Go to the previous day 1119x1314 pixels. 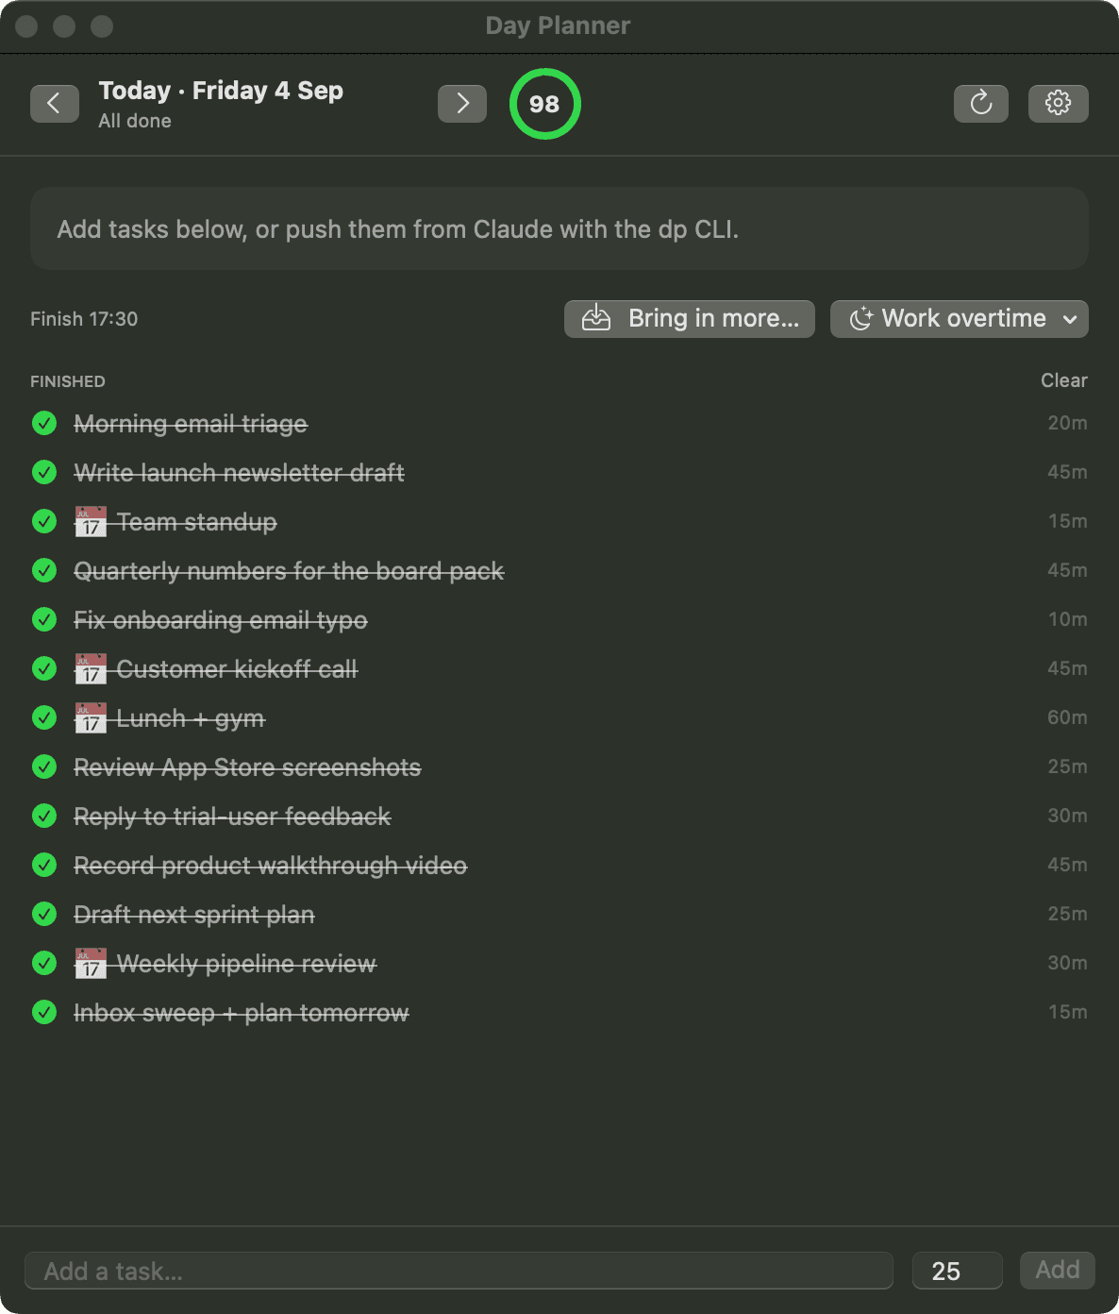click(55, 104)
